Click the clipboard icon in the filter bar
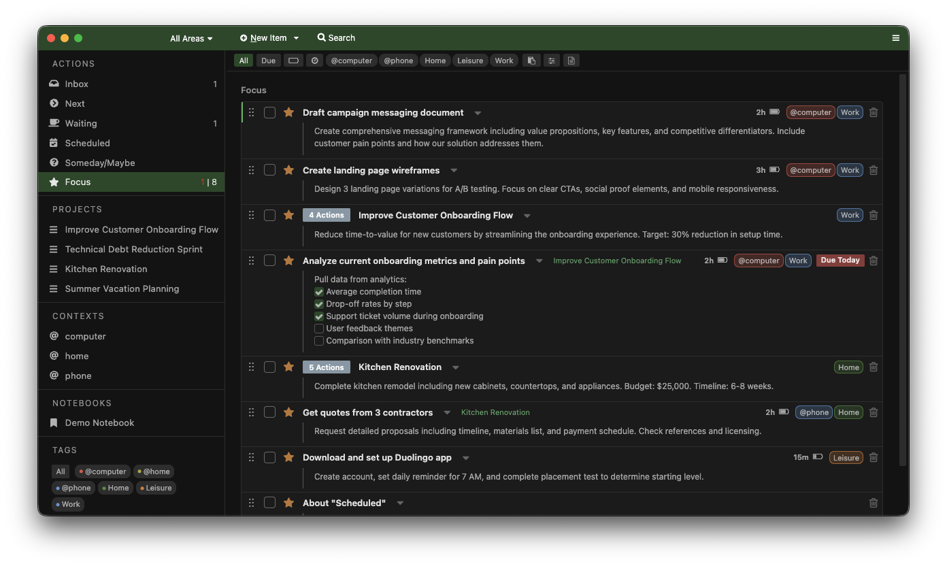 pyautogui.click(x=531, y=60)
